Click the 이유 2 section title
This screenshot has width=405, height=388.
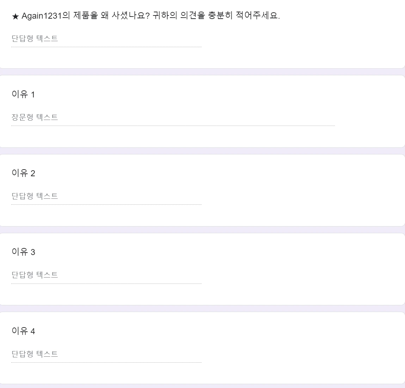point(22,173)
